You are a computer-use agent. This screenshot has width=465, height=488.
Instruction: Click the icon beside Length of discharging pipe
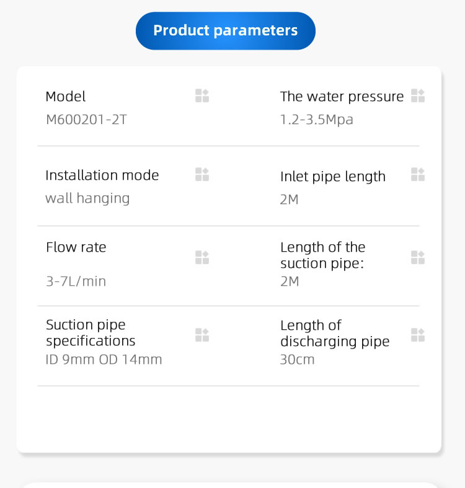tap(418, 335)
